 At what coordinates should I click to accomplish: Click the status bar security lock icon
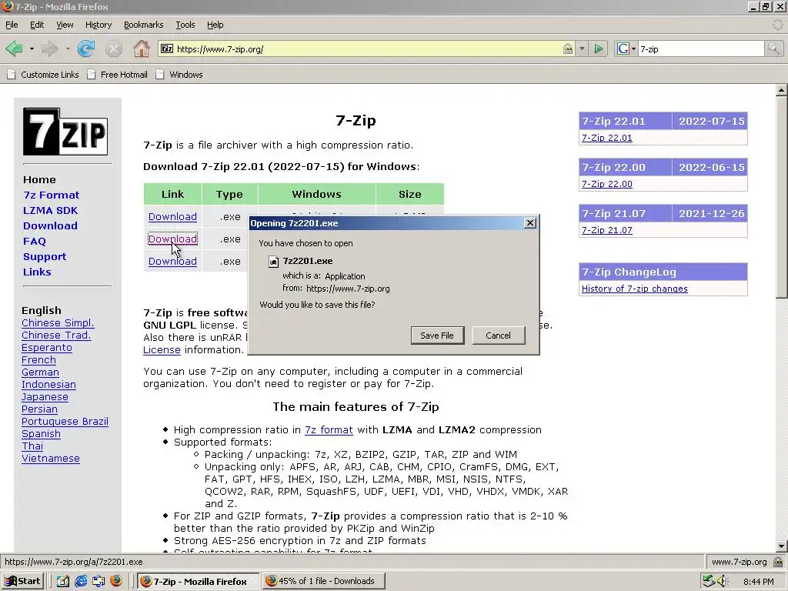tap(778, 562)
